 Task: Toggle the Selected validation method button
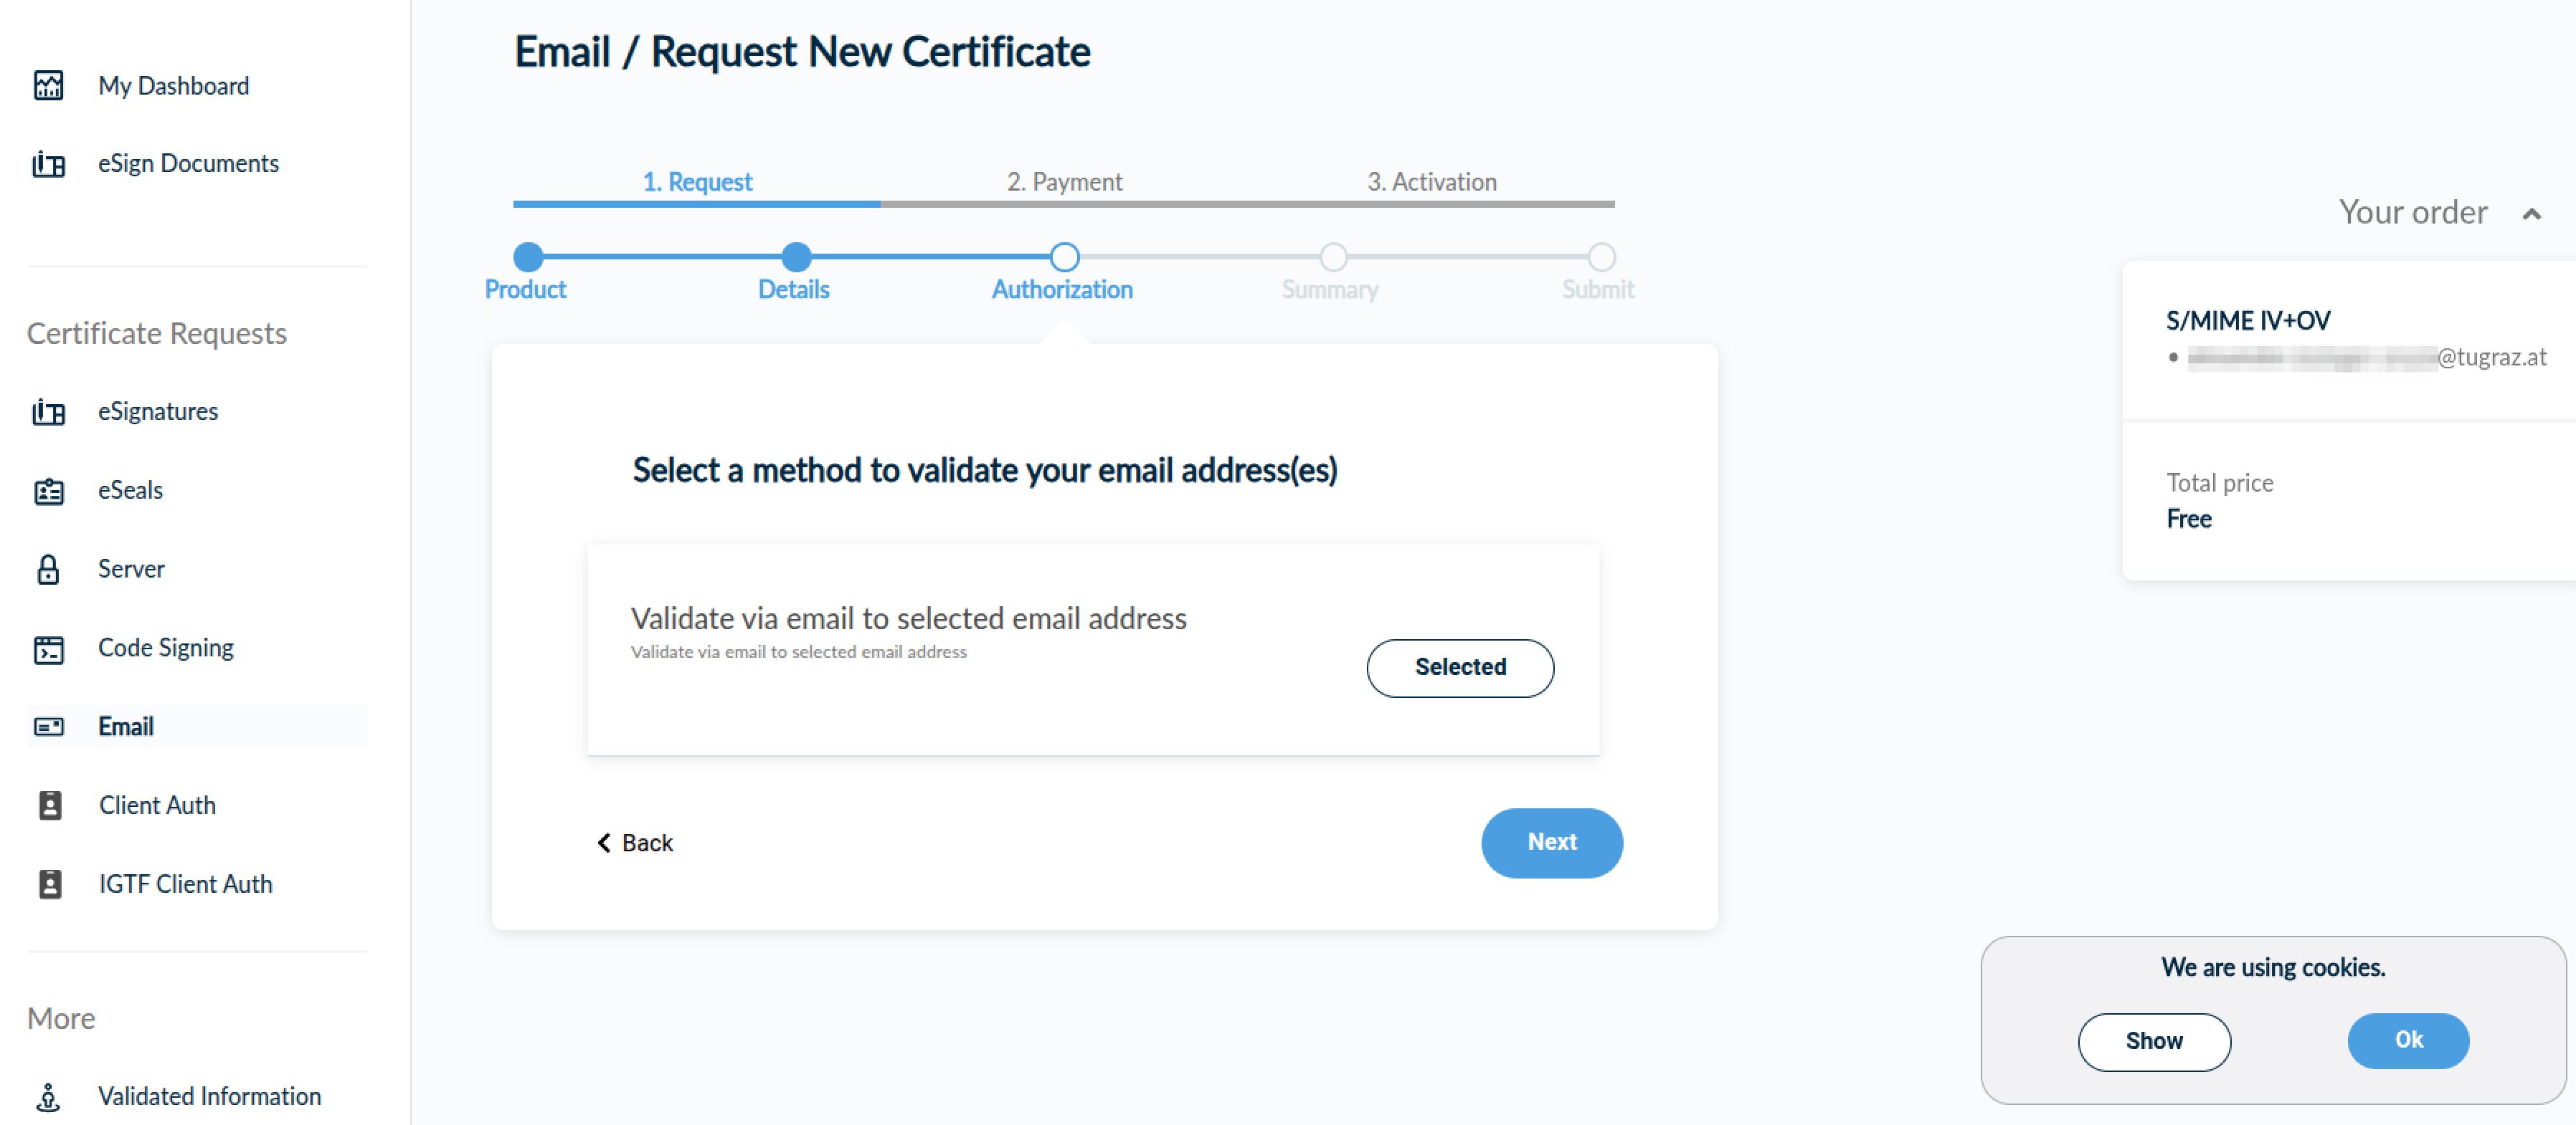pyautogui.click(x=1459, y=667)
